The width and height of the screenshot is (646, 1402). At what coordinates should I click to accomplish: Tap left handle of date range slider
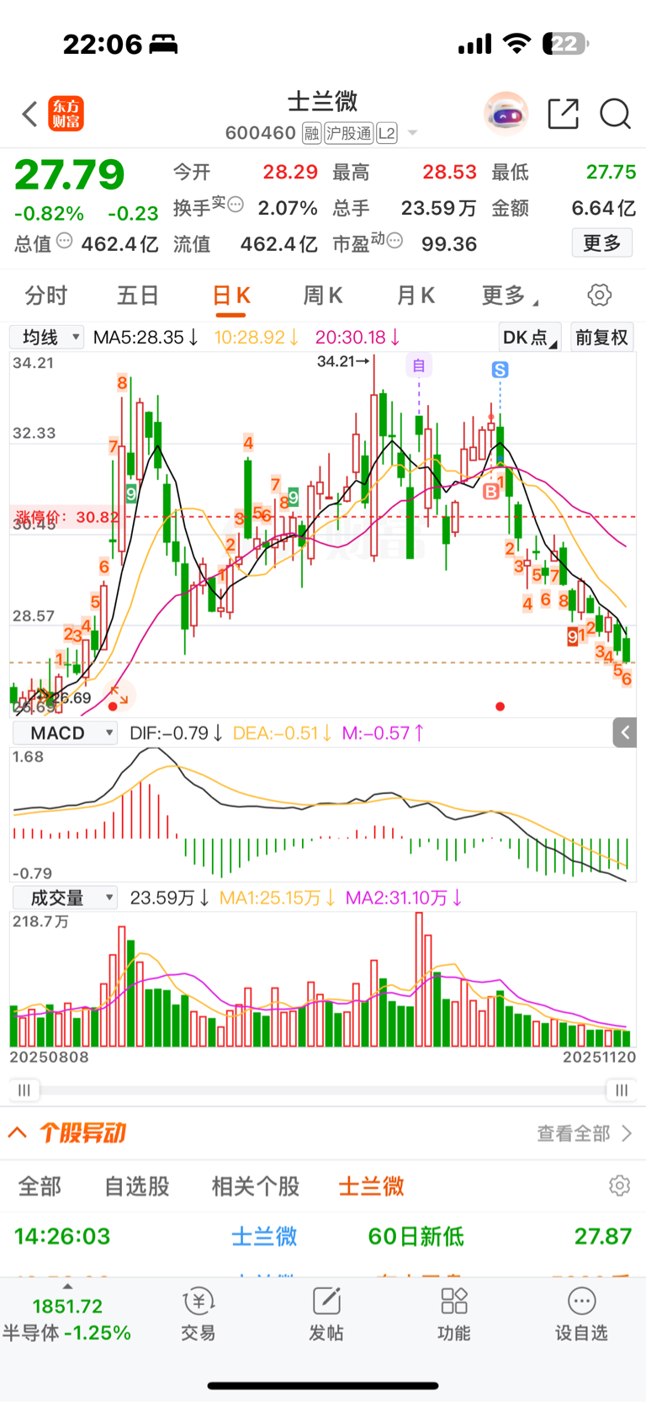(x=24, y=1090)
